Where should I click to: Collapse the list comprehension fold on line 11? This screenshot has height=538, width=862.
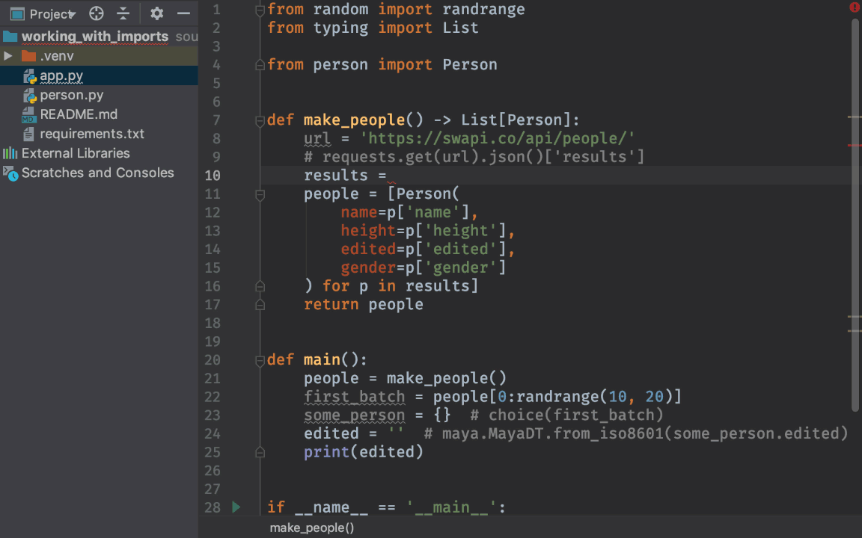[x=260, y=194]
